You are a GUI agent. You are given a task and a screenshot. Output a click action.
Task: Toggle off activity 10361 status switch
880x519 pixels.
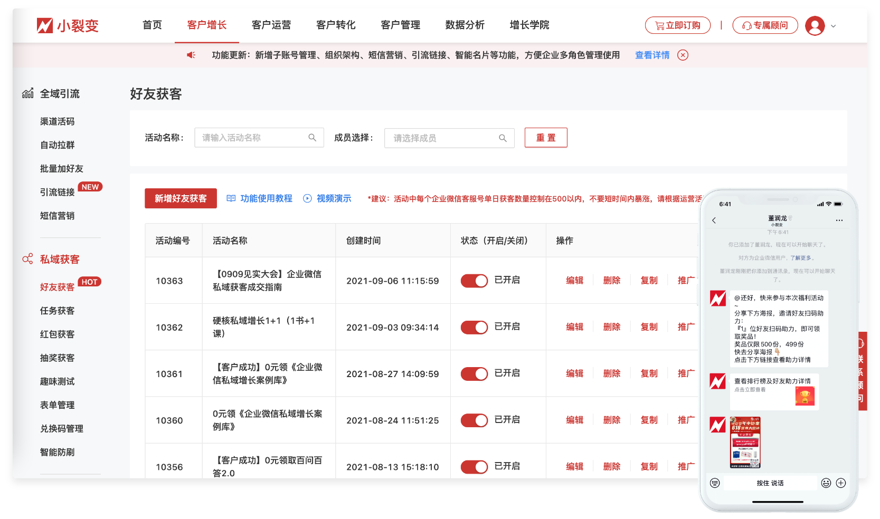(474, 373)
